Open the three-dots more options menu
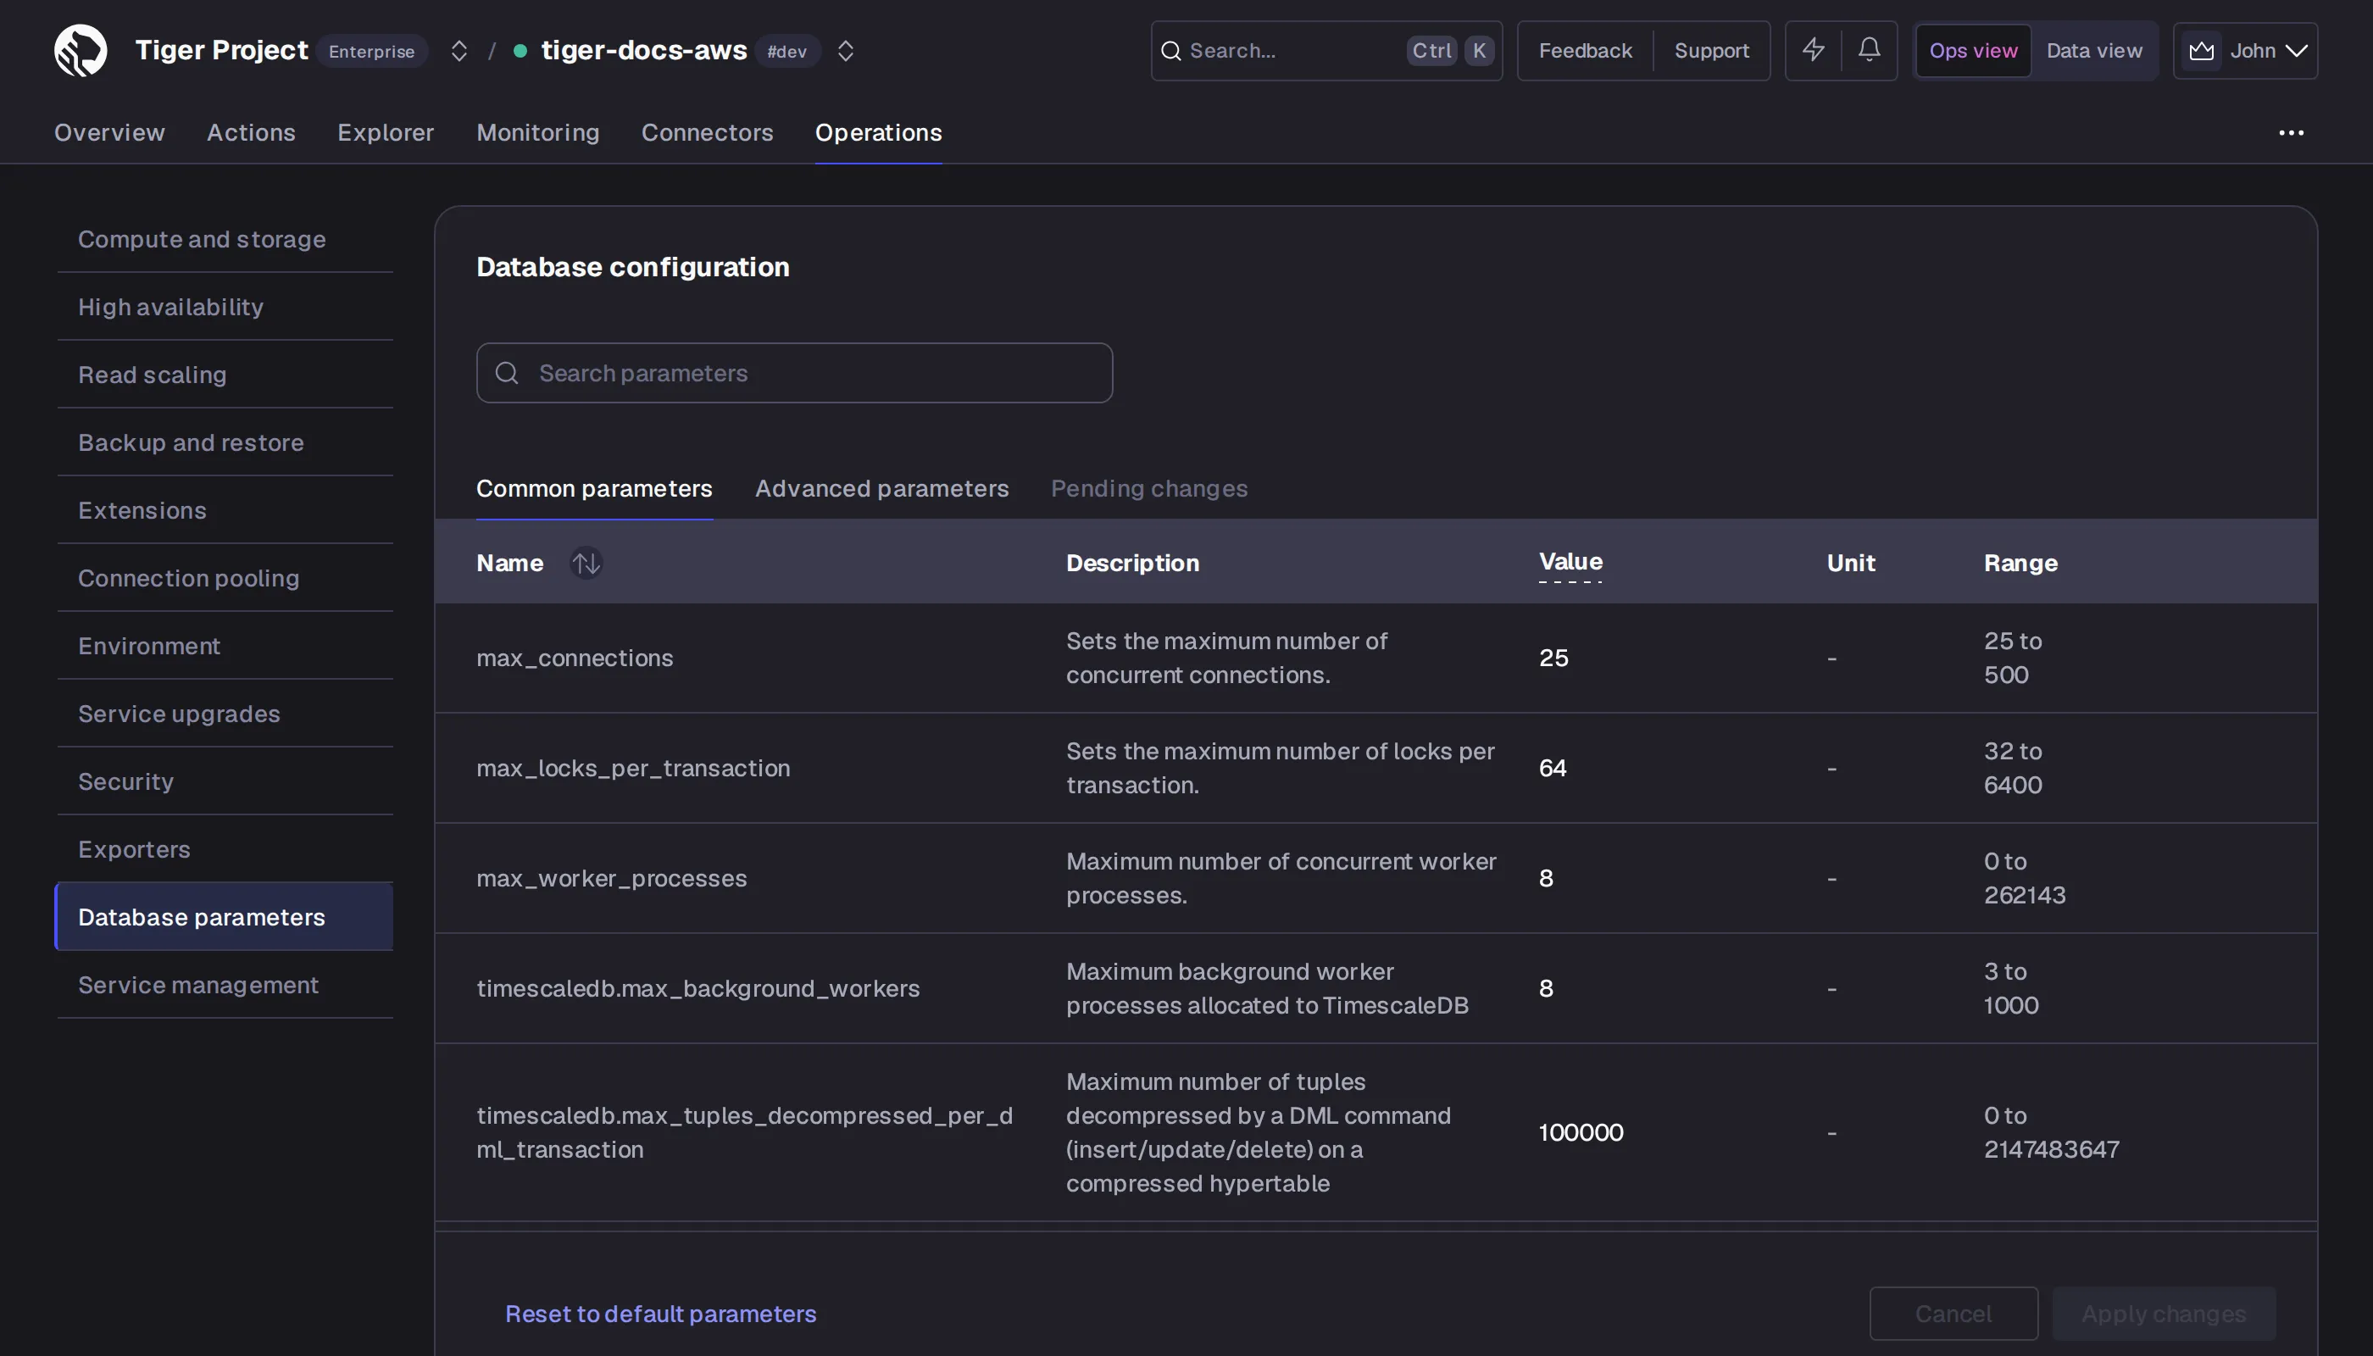This screenshot has height=1356, width=2373. [2291, 132]
